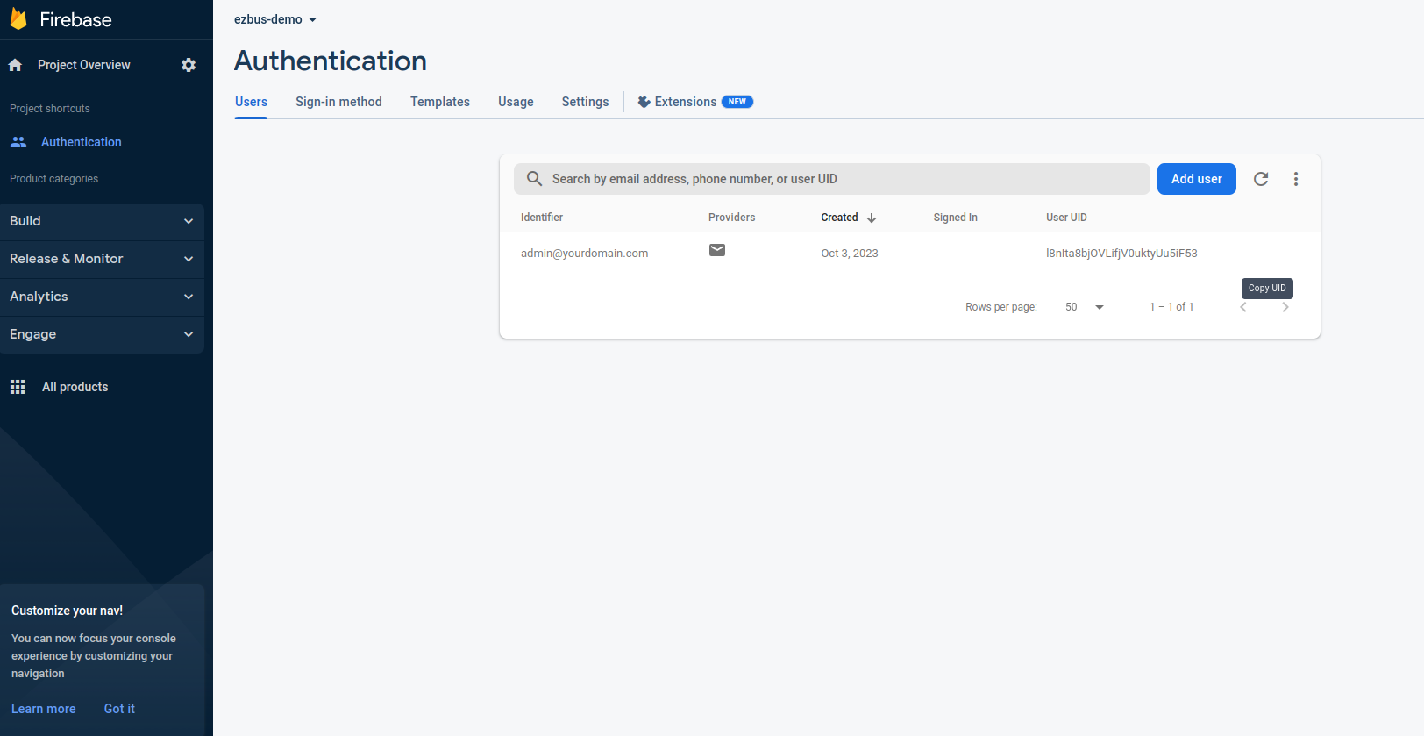Click the user search input field

tap(832, 179)
